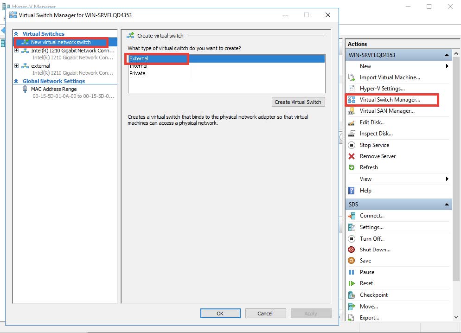This screenshot has height=333, width=461.
Task: Collapse the WIN-SRVFLQD4353 actions group
Action: coord(447,55)
